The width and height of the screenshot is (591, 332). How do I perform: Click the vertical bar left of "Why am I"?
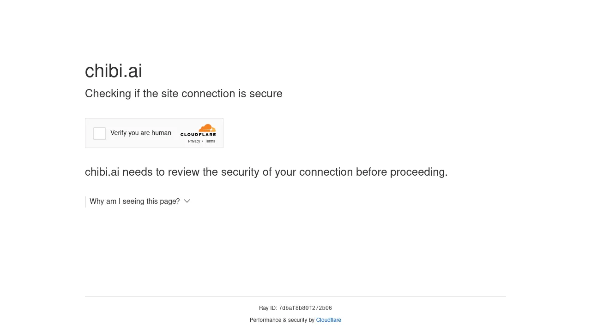point(85,202)
